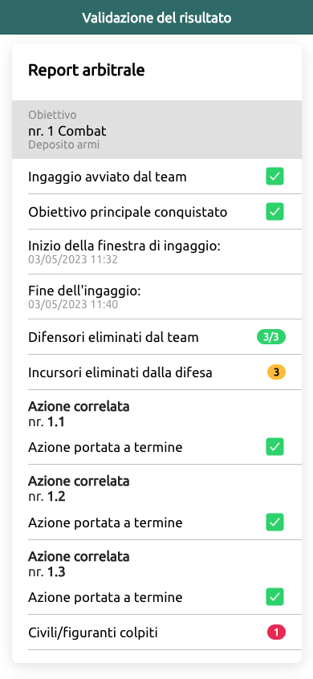This screenshot has height=679, width=313.
Task: Click the Incursori eliminati dalla difesa label
Action: (x=120, y=372)
